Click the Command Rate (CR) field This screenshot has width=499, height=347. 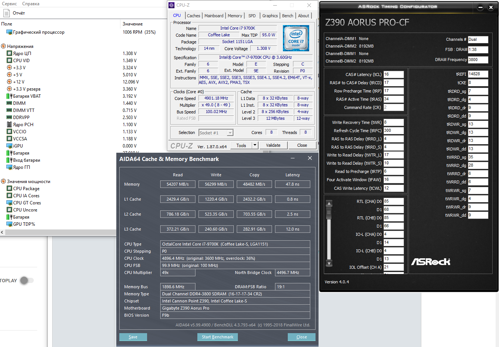click(x=394, y=107)
